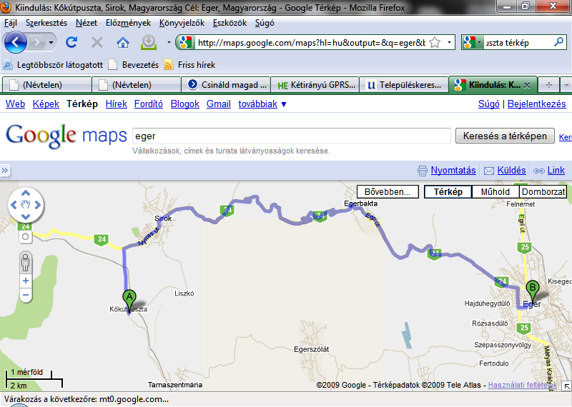Screen dimensions: 572x407
Task: Bookmark this page with the star
Action: click(435, 43)
